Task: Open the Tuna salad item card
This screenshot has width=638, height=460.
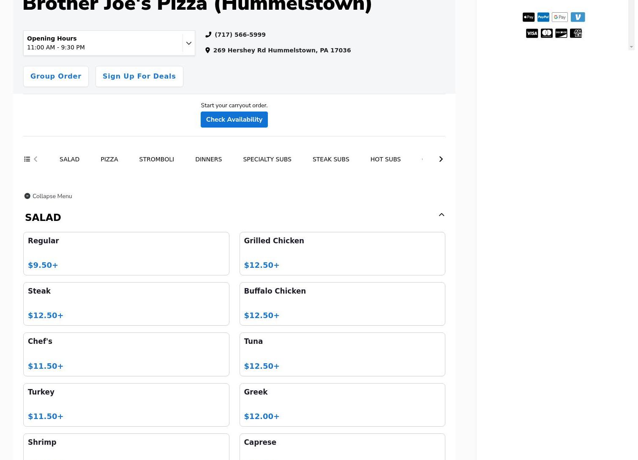Action: tap(342, 354)
